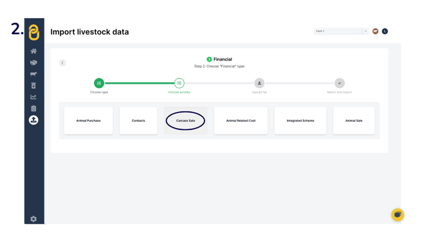Click the Choose type step circle
This screenshot has height=242, width=431.
pos(99,83)
